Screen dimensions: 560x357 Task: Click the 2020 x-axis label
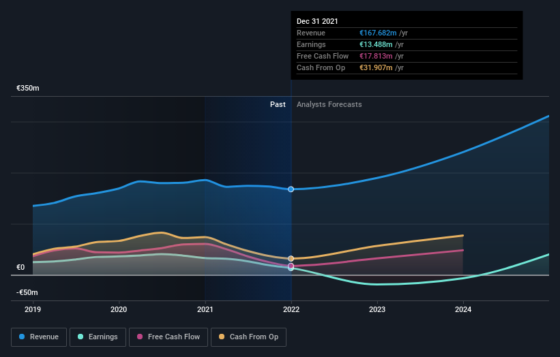click(x=119, y=309)
